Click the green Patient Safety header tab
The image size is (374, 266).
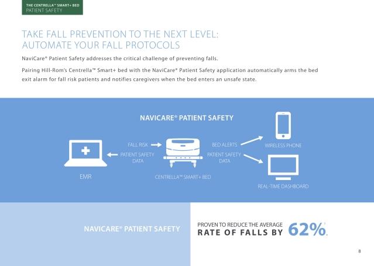tap(53, 8)
